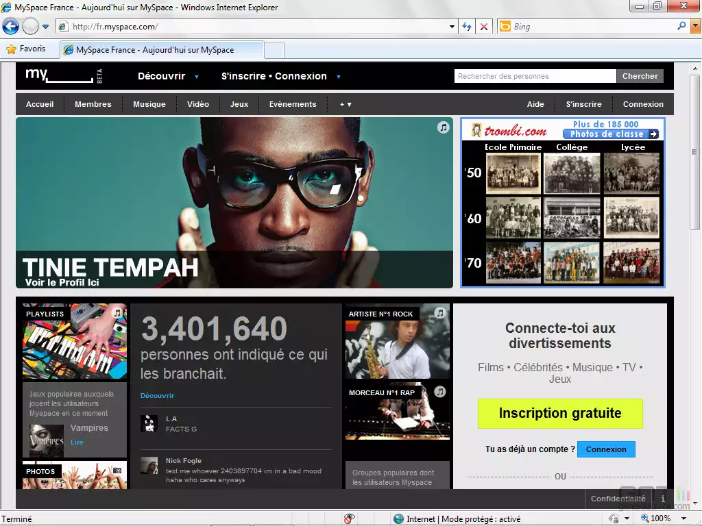Open the Favoris star button
The width and height of the screenshot is (702, 526).
pyautogui.click(x=26, y=49)
